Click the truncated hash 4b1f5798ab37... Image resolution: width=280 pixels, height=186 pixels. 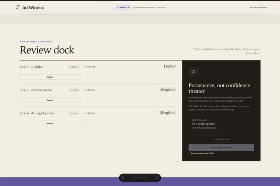tap(204, 128)
